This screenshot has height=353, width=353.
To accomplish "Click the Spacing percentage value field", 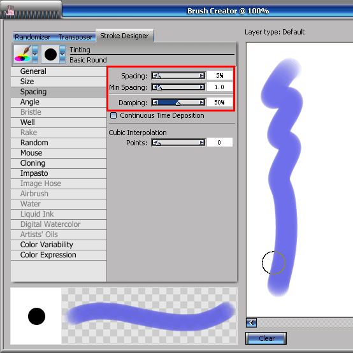I will (220, 76).
